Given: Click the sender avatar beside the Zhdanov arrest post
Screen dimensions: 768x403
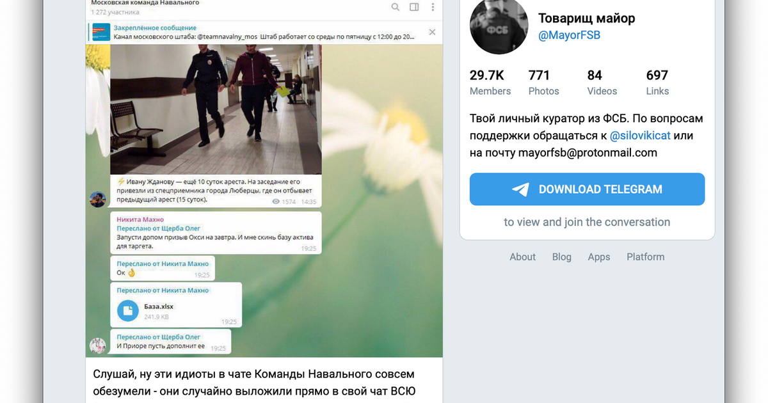Looking at the screenshot, I should point(97,199).
